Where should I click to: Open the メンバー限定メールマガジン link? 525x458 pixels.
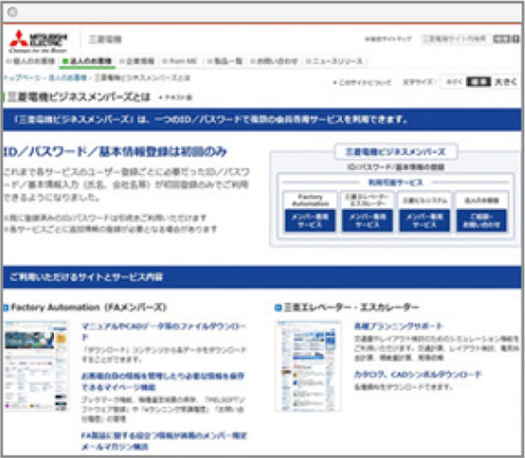164,441
